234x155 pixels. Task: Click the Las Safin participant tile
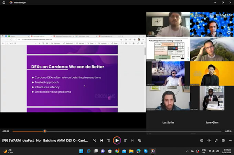click(168, 122)
